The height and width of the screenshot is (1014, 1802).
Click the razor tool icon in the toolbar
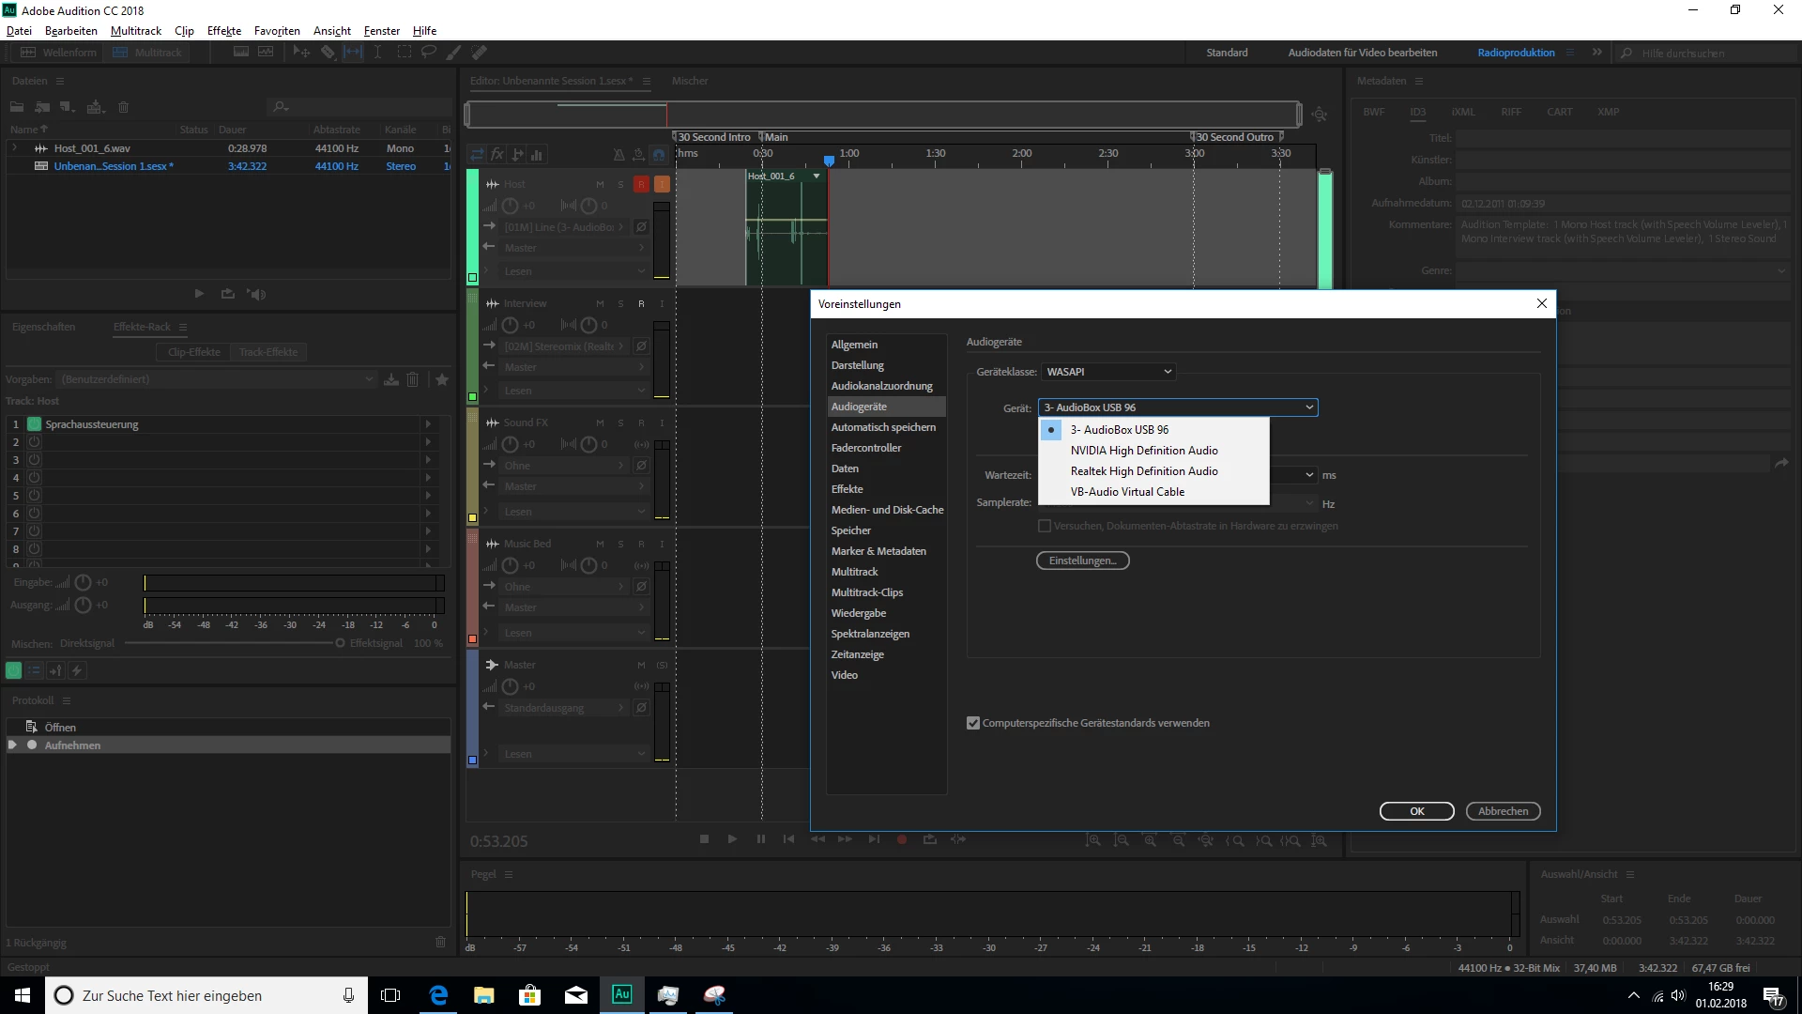[x=328, y=53]
